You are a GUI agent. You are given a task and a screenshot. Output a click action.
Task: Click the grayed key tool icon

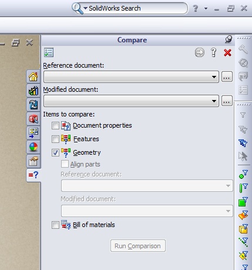pos(243,49)
